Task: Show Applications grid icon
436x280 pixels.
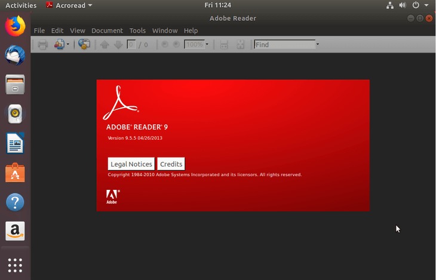Action: click(15, 265)
